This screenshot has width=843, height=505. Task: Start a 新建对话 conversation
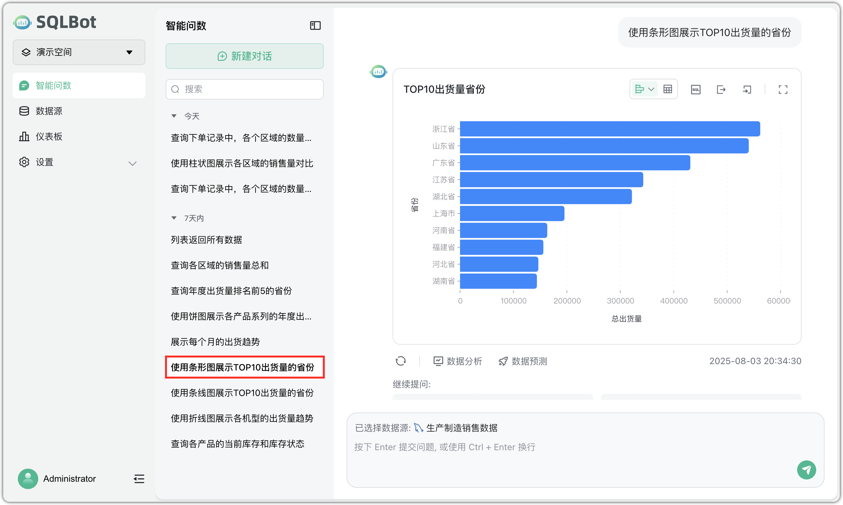pyautogui.click(x=244, y=56)
